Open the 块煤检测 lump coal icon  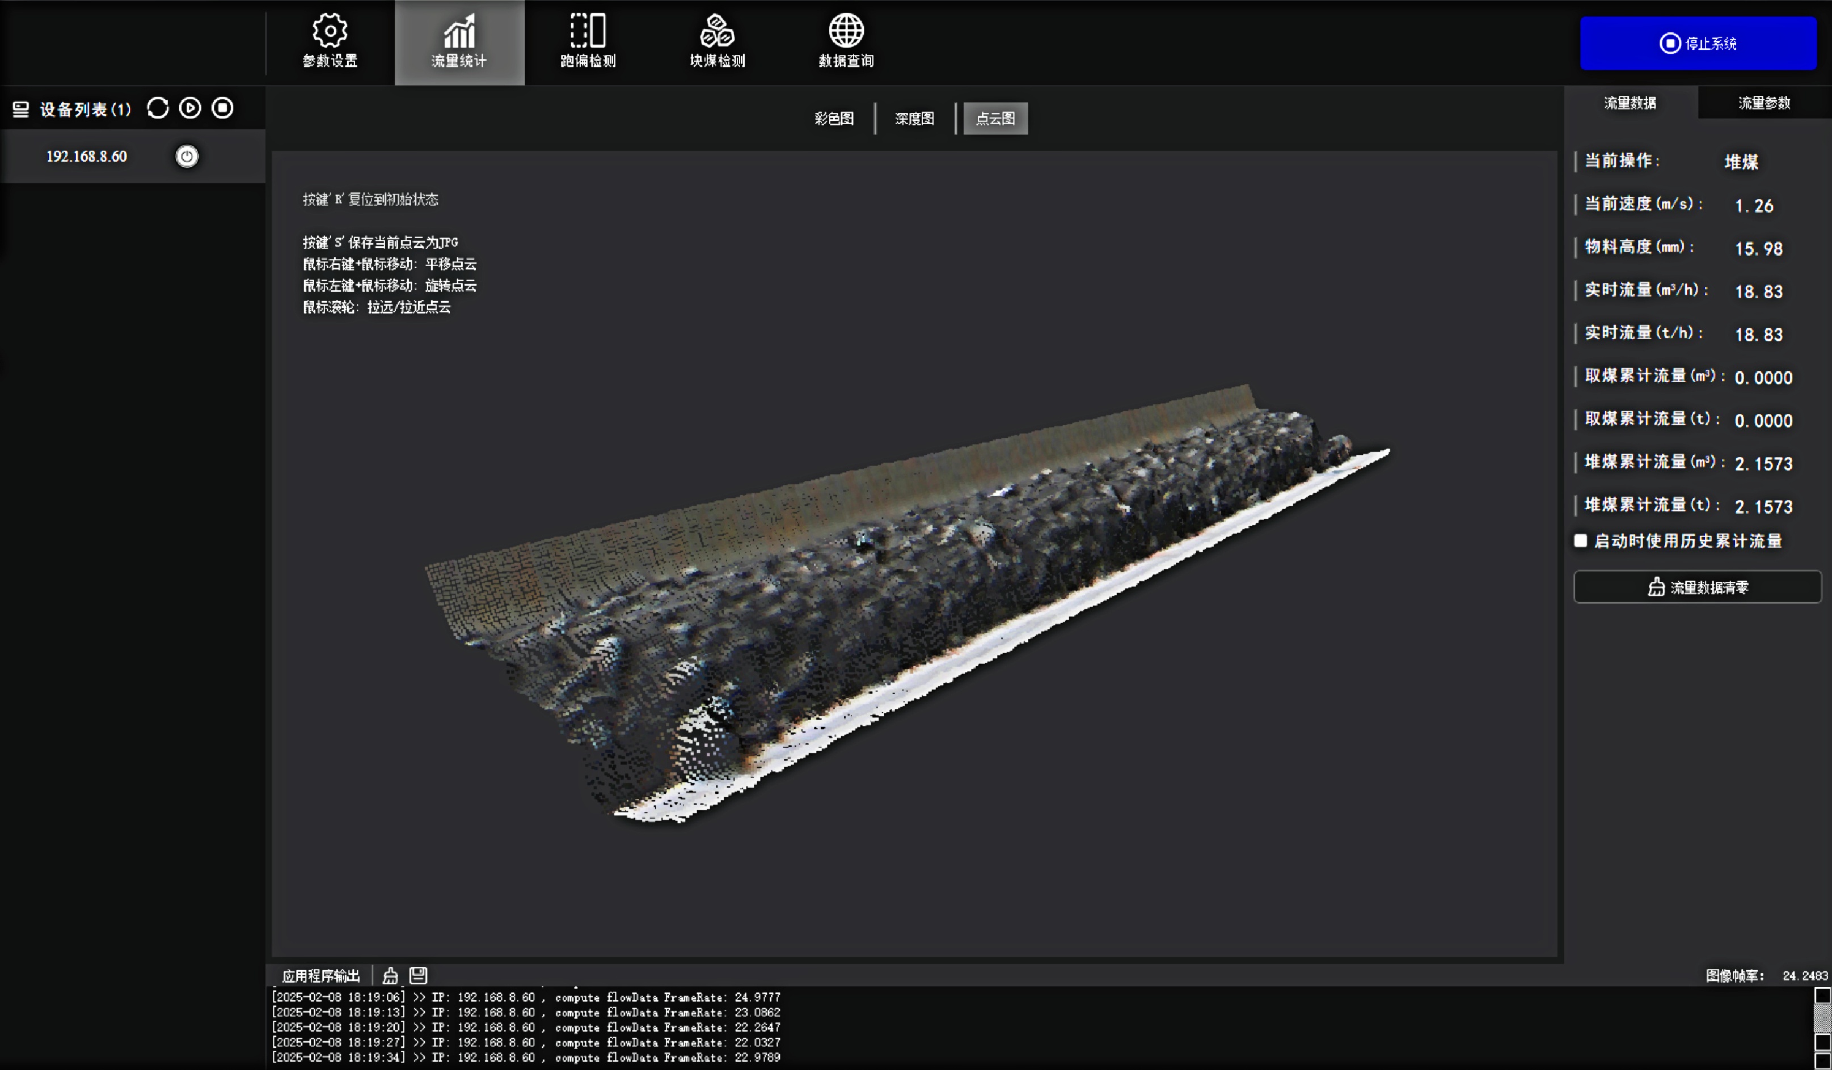click(x=717, y=41)
